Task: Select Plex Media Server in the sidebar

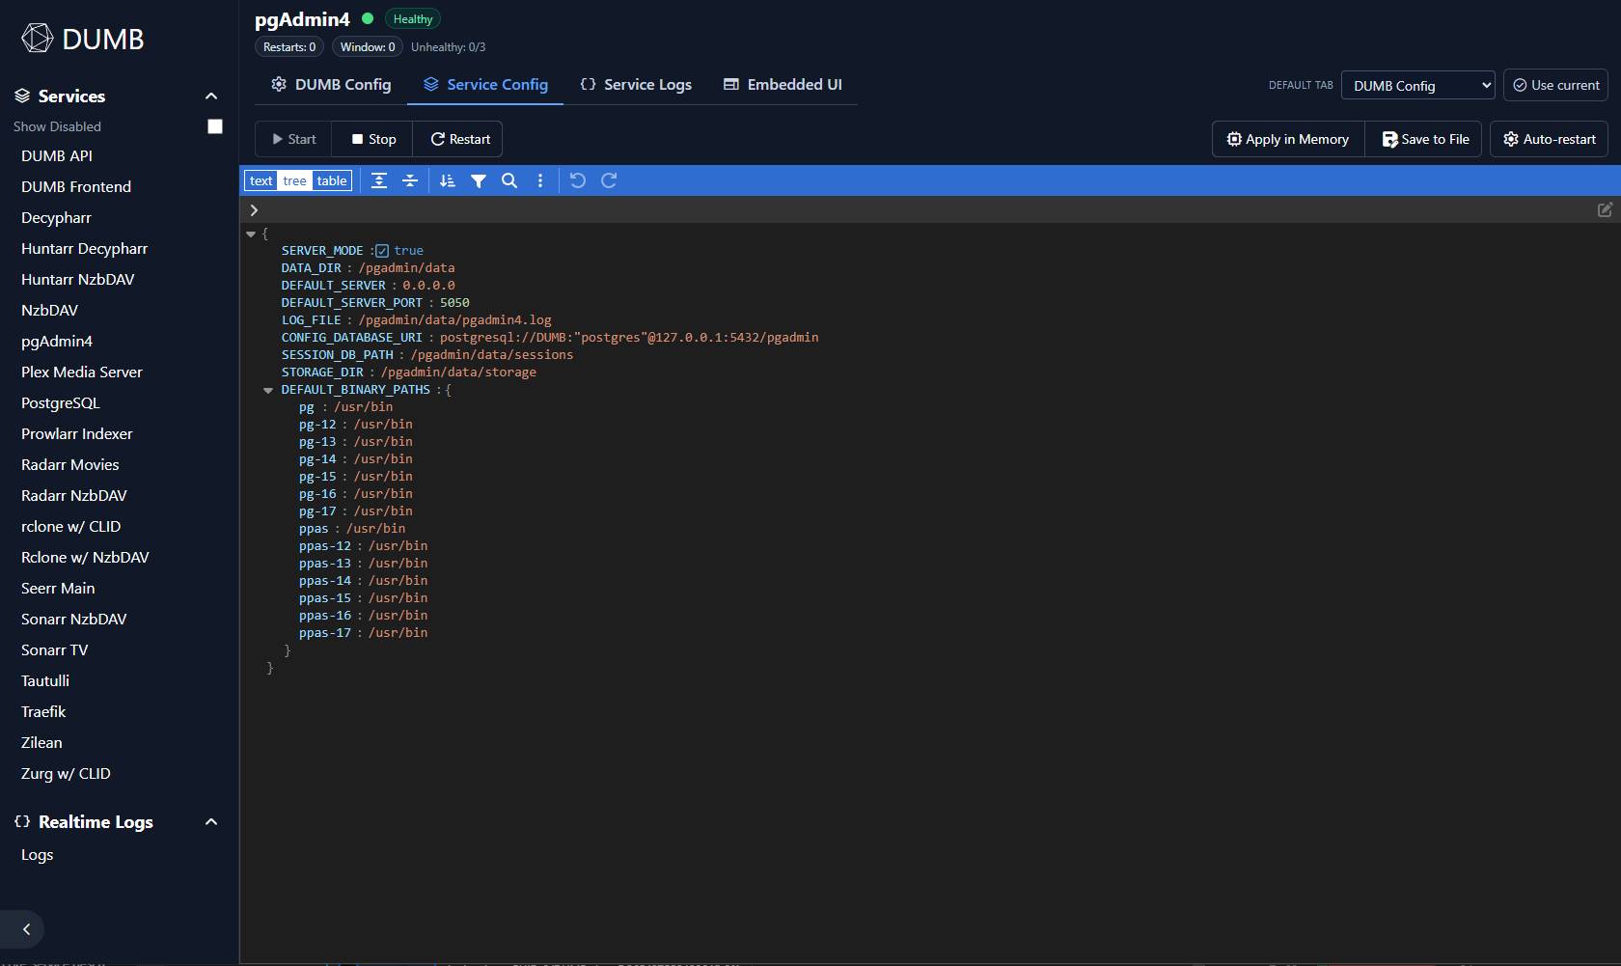Action: [81, 372]
